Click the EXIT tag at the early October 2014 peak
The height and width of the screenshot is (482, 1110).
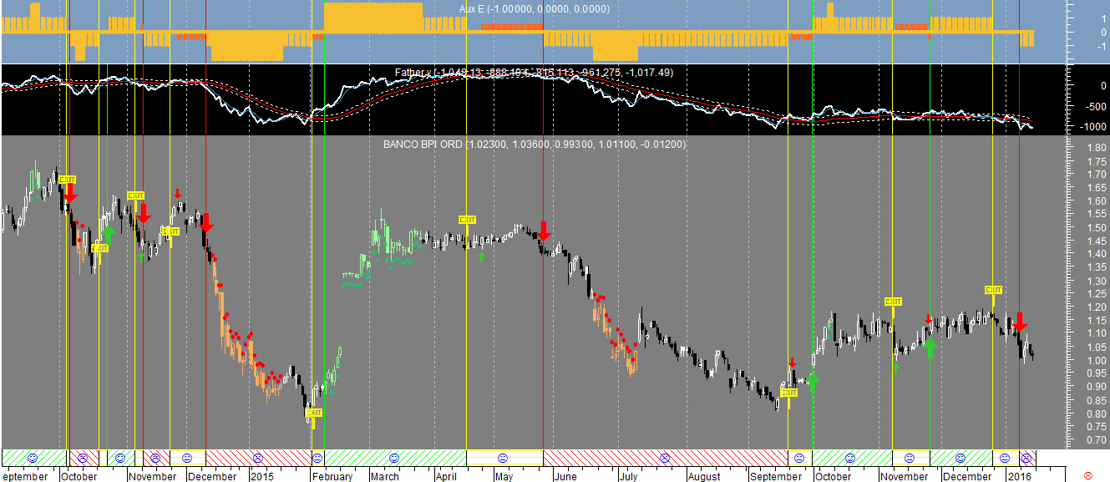point(68,179)
